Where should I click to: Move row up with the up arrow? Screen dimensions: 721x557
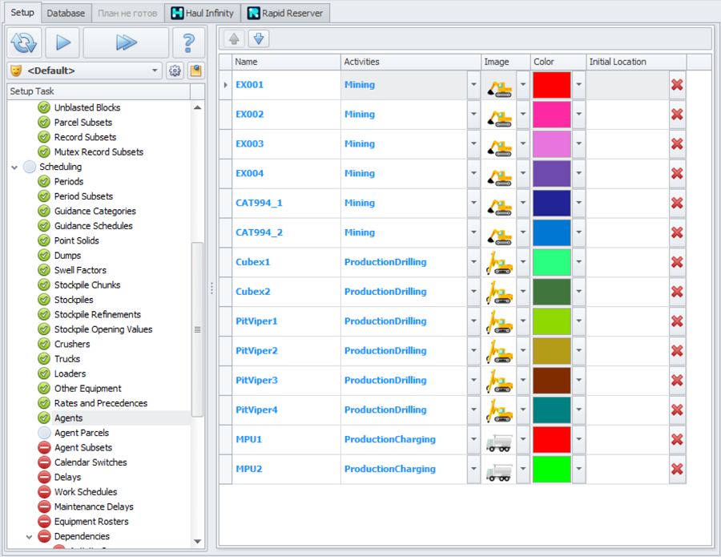tap(236, 39)
